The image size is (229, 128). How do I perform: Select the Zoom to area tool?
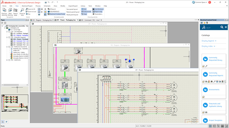pyautogui.click(x=22, y=11)
